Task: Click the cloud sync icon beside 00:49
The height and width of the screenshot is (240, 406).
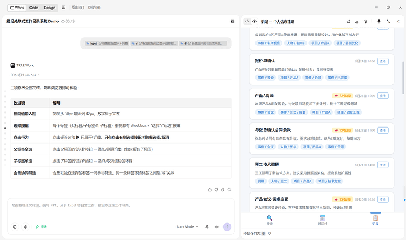Action: 62,22
